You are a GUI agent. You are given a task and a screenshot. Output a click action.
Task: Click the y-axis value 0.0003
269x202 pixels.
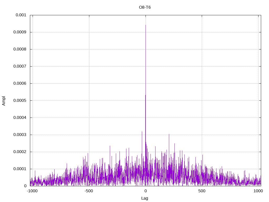20,135
